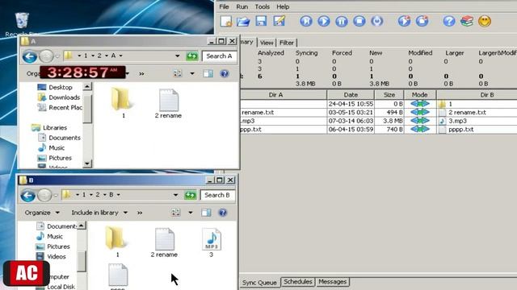The width and height of the screenshot is (517, 290).
Task: Click the open folder toolbar icon
Action: [x=243, y=21]
